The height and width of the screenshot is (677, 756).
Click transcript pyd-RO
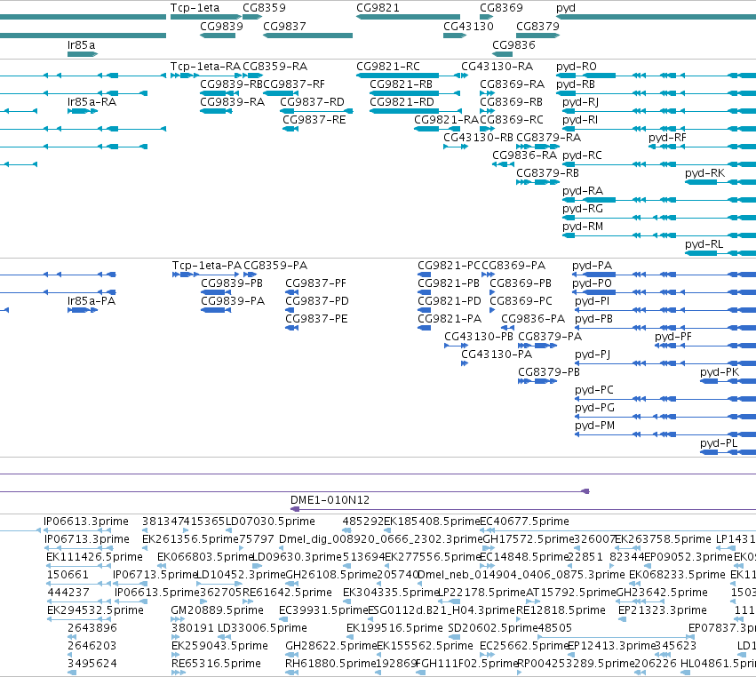(577, 66)
